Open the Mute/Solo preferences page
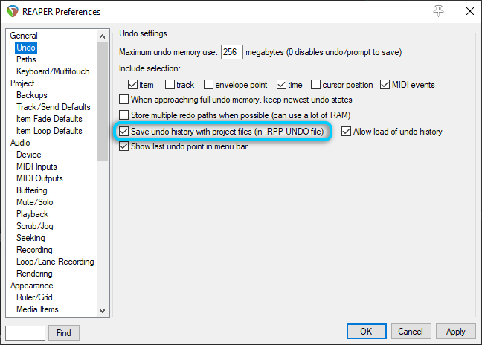The width and height of the screenshot is (482, 345). [x=35, y=202]
